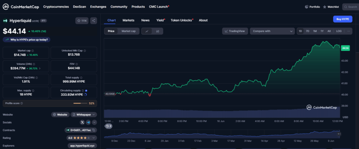Switch to the About tab
The image size is (359, 149).
(x=203, y=20)
